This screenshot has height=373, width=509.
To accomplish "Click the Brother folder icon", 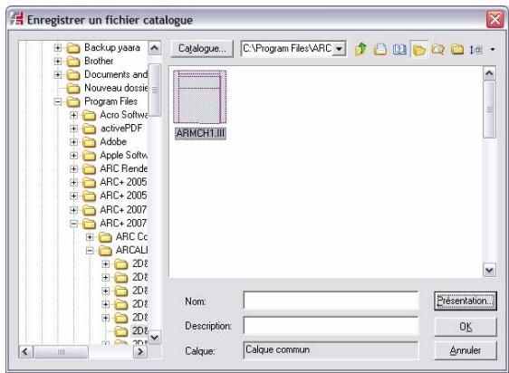I will click(x=73, y=62).
